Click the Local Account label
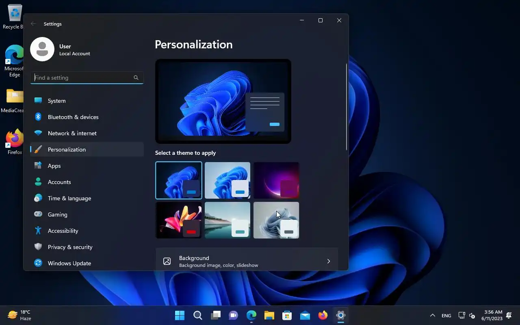 75,54
